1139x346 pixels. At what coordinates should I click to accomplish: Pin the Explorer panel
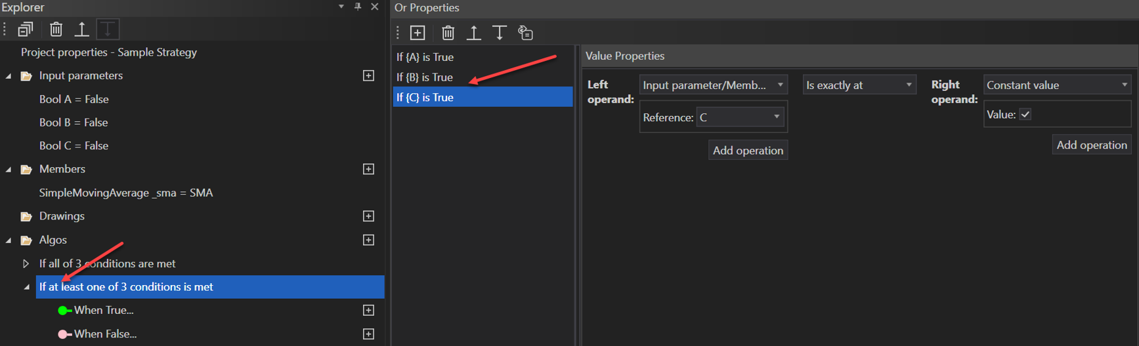pos(358,7)
